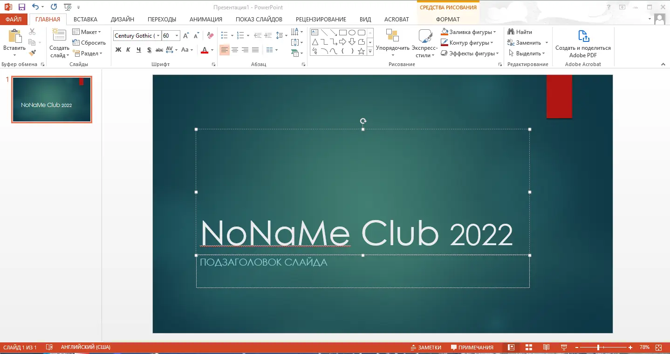Decrease font size with the smaller A icon
Screen dimensions: 670x354
pos(196,35)
